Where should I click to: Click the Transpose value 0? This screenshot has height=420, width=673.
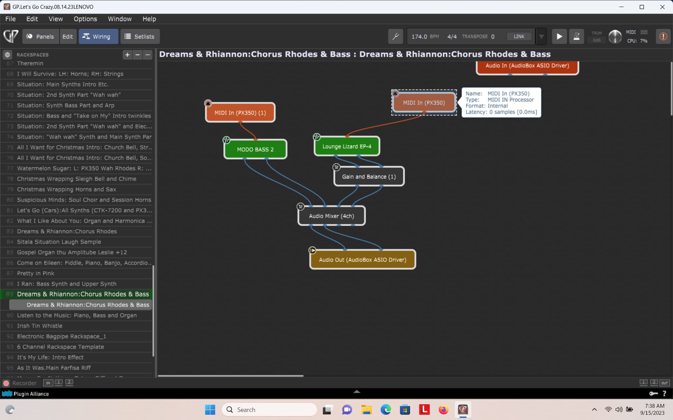[492, 36]
